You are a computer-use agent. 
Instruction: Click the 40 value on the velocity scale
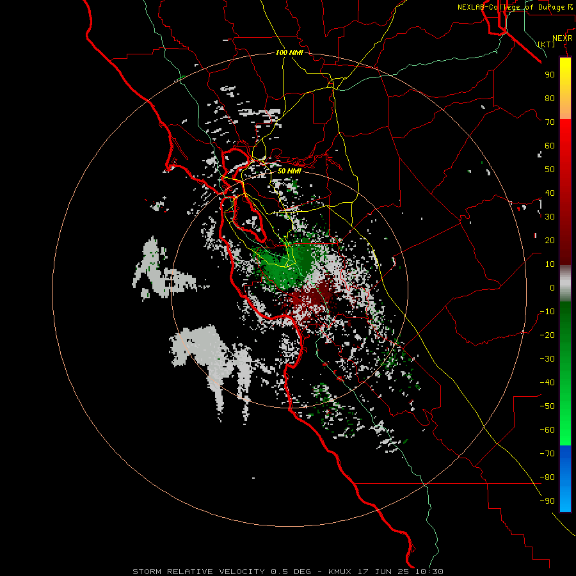point(550,193)
